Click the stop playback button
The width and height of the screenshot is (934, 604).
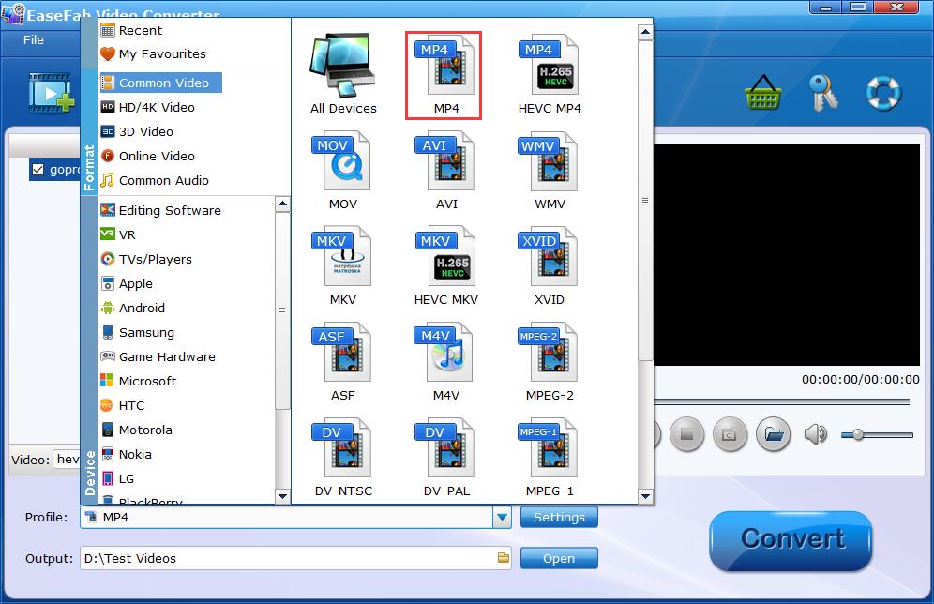pos(686,434)
